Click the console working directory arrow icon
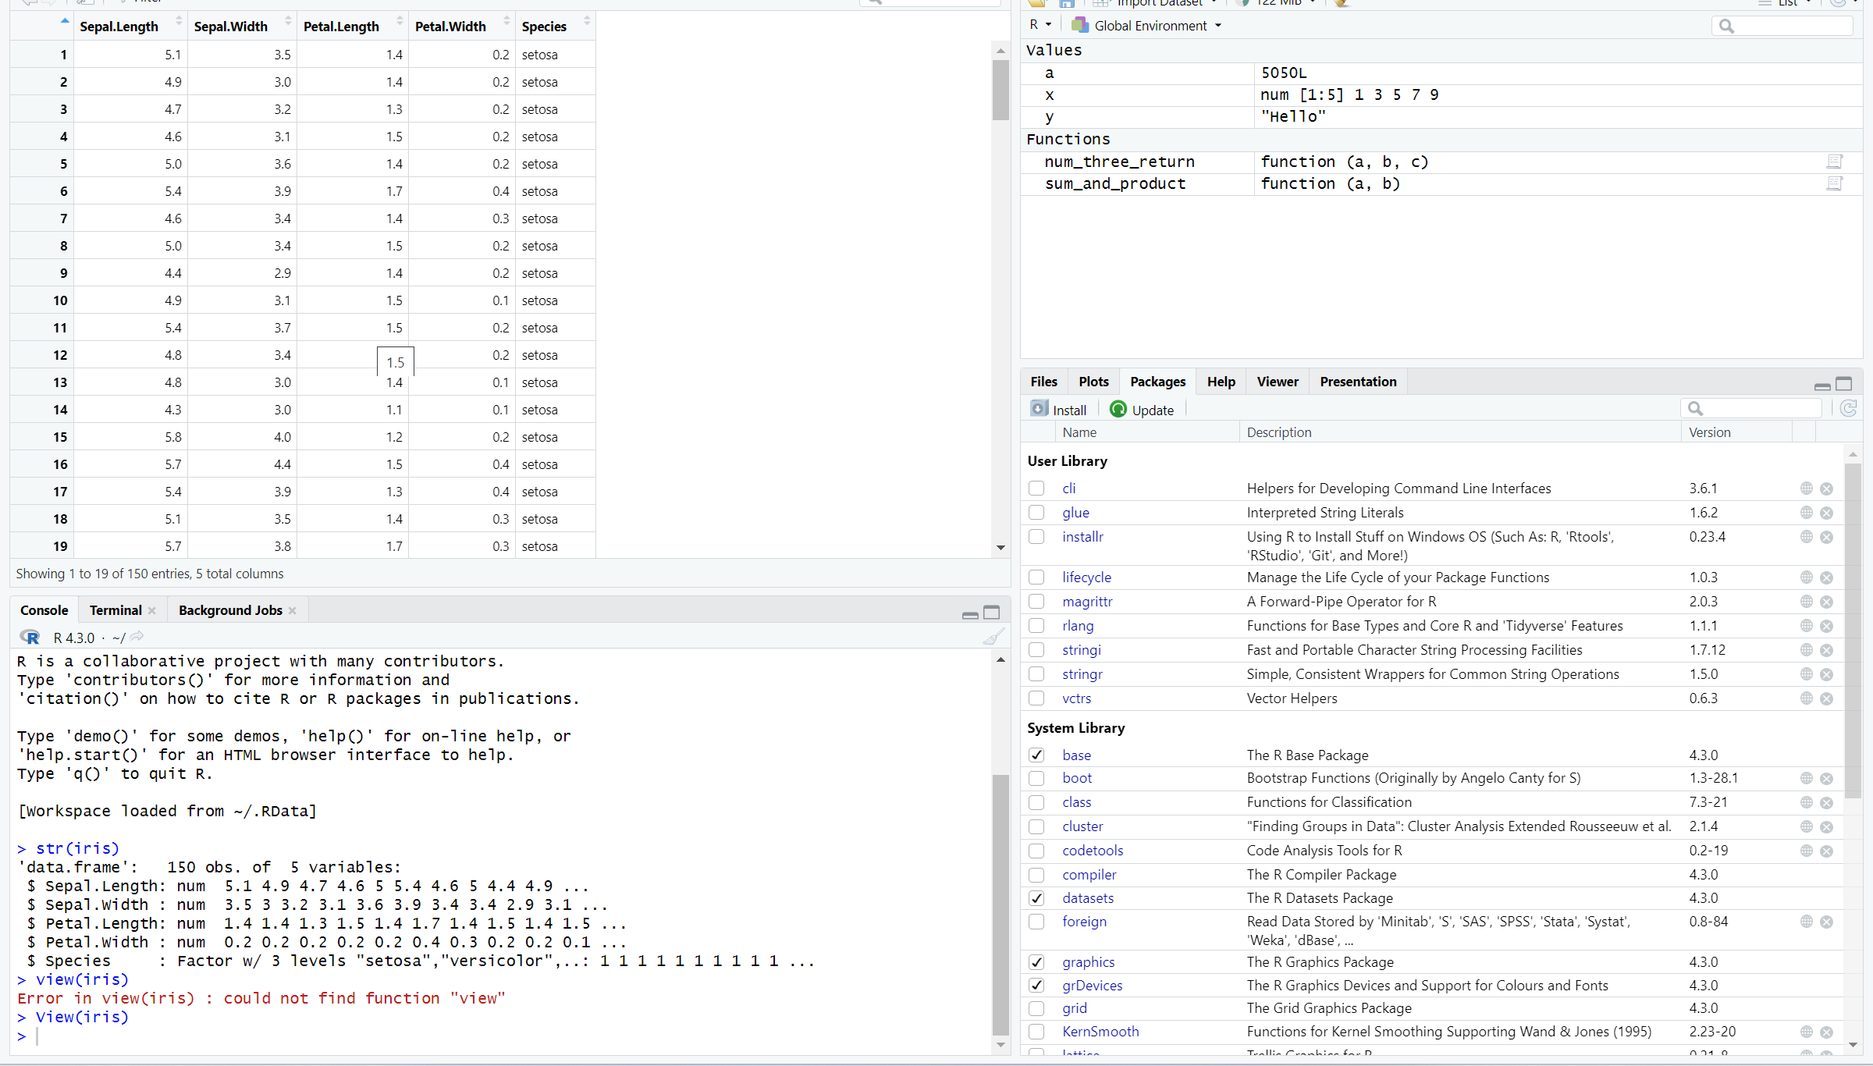The width and height of the screenshot is (1873, 1066). (137, 637)
